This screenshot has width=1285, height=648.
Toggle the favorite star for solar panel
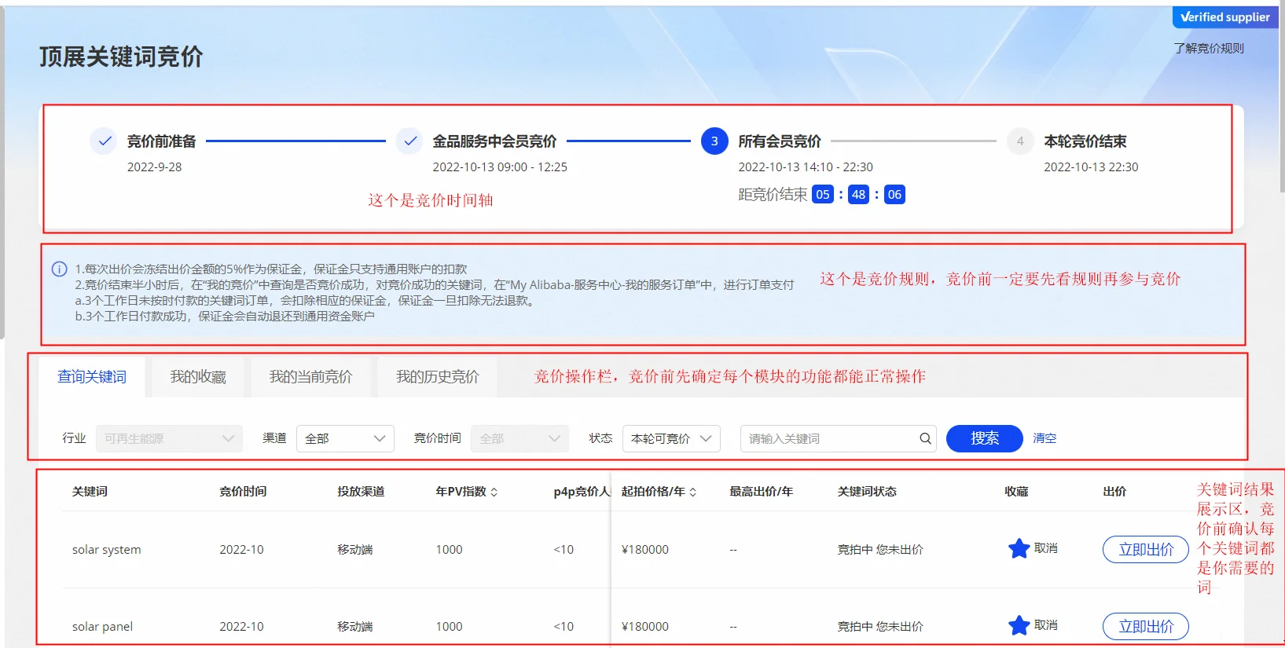click(1019, 625)
